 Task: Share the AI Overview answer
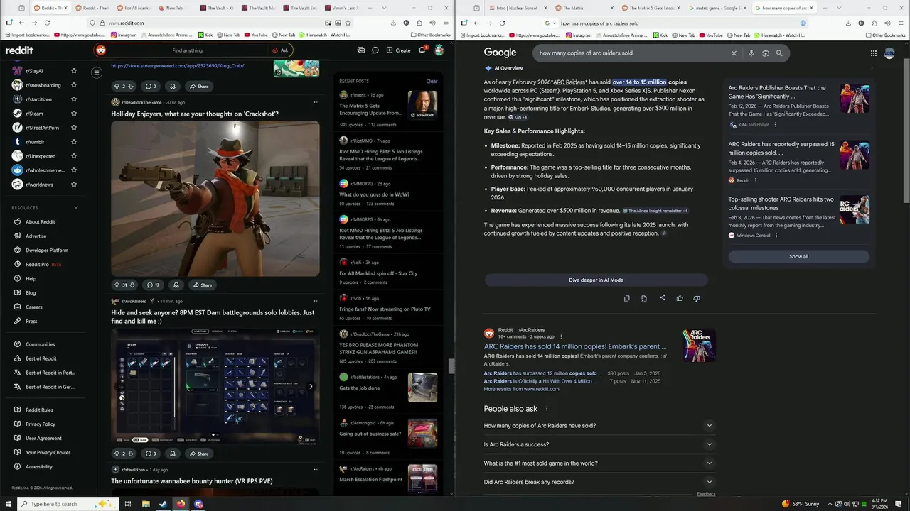[663, 298]
